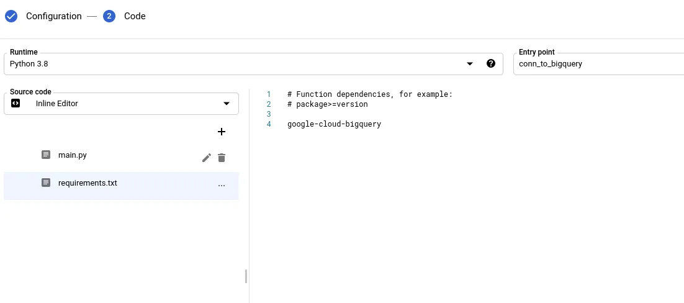Click the panel resize divider handle

[246, 276]
